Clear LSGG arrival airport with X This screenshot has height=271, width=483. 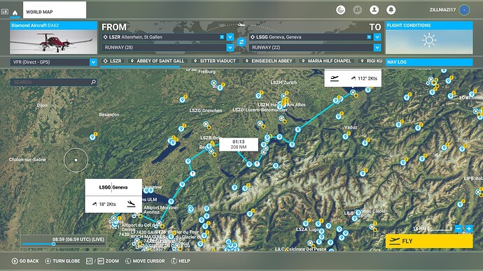click(x=369, y=37)
